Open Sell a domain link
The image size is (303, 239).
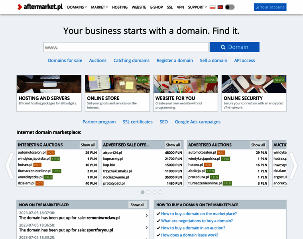214,61
